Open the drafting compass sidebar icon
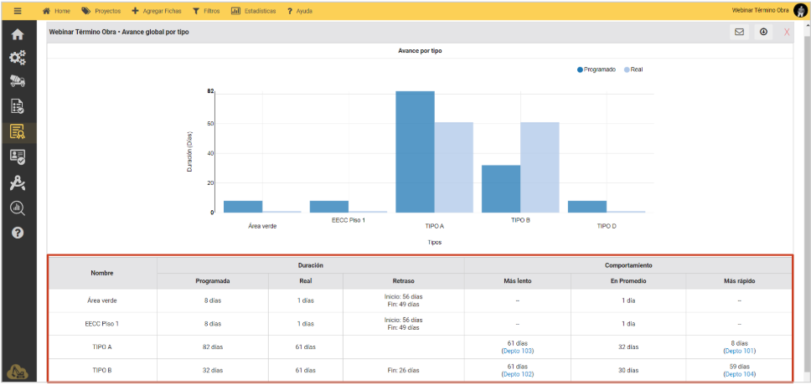This screenshot has height=385, width=811. 18,183
